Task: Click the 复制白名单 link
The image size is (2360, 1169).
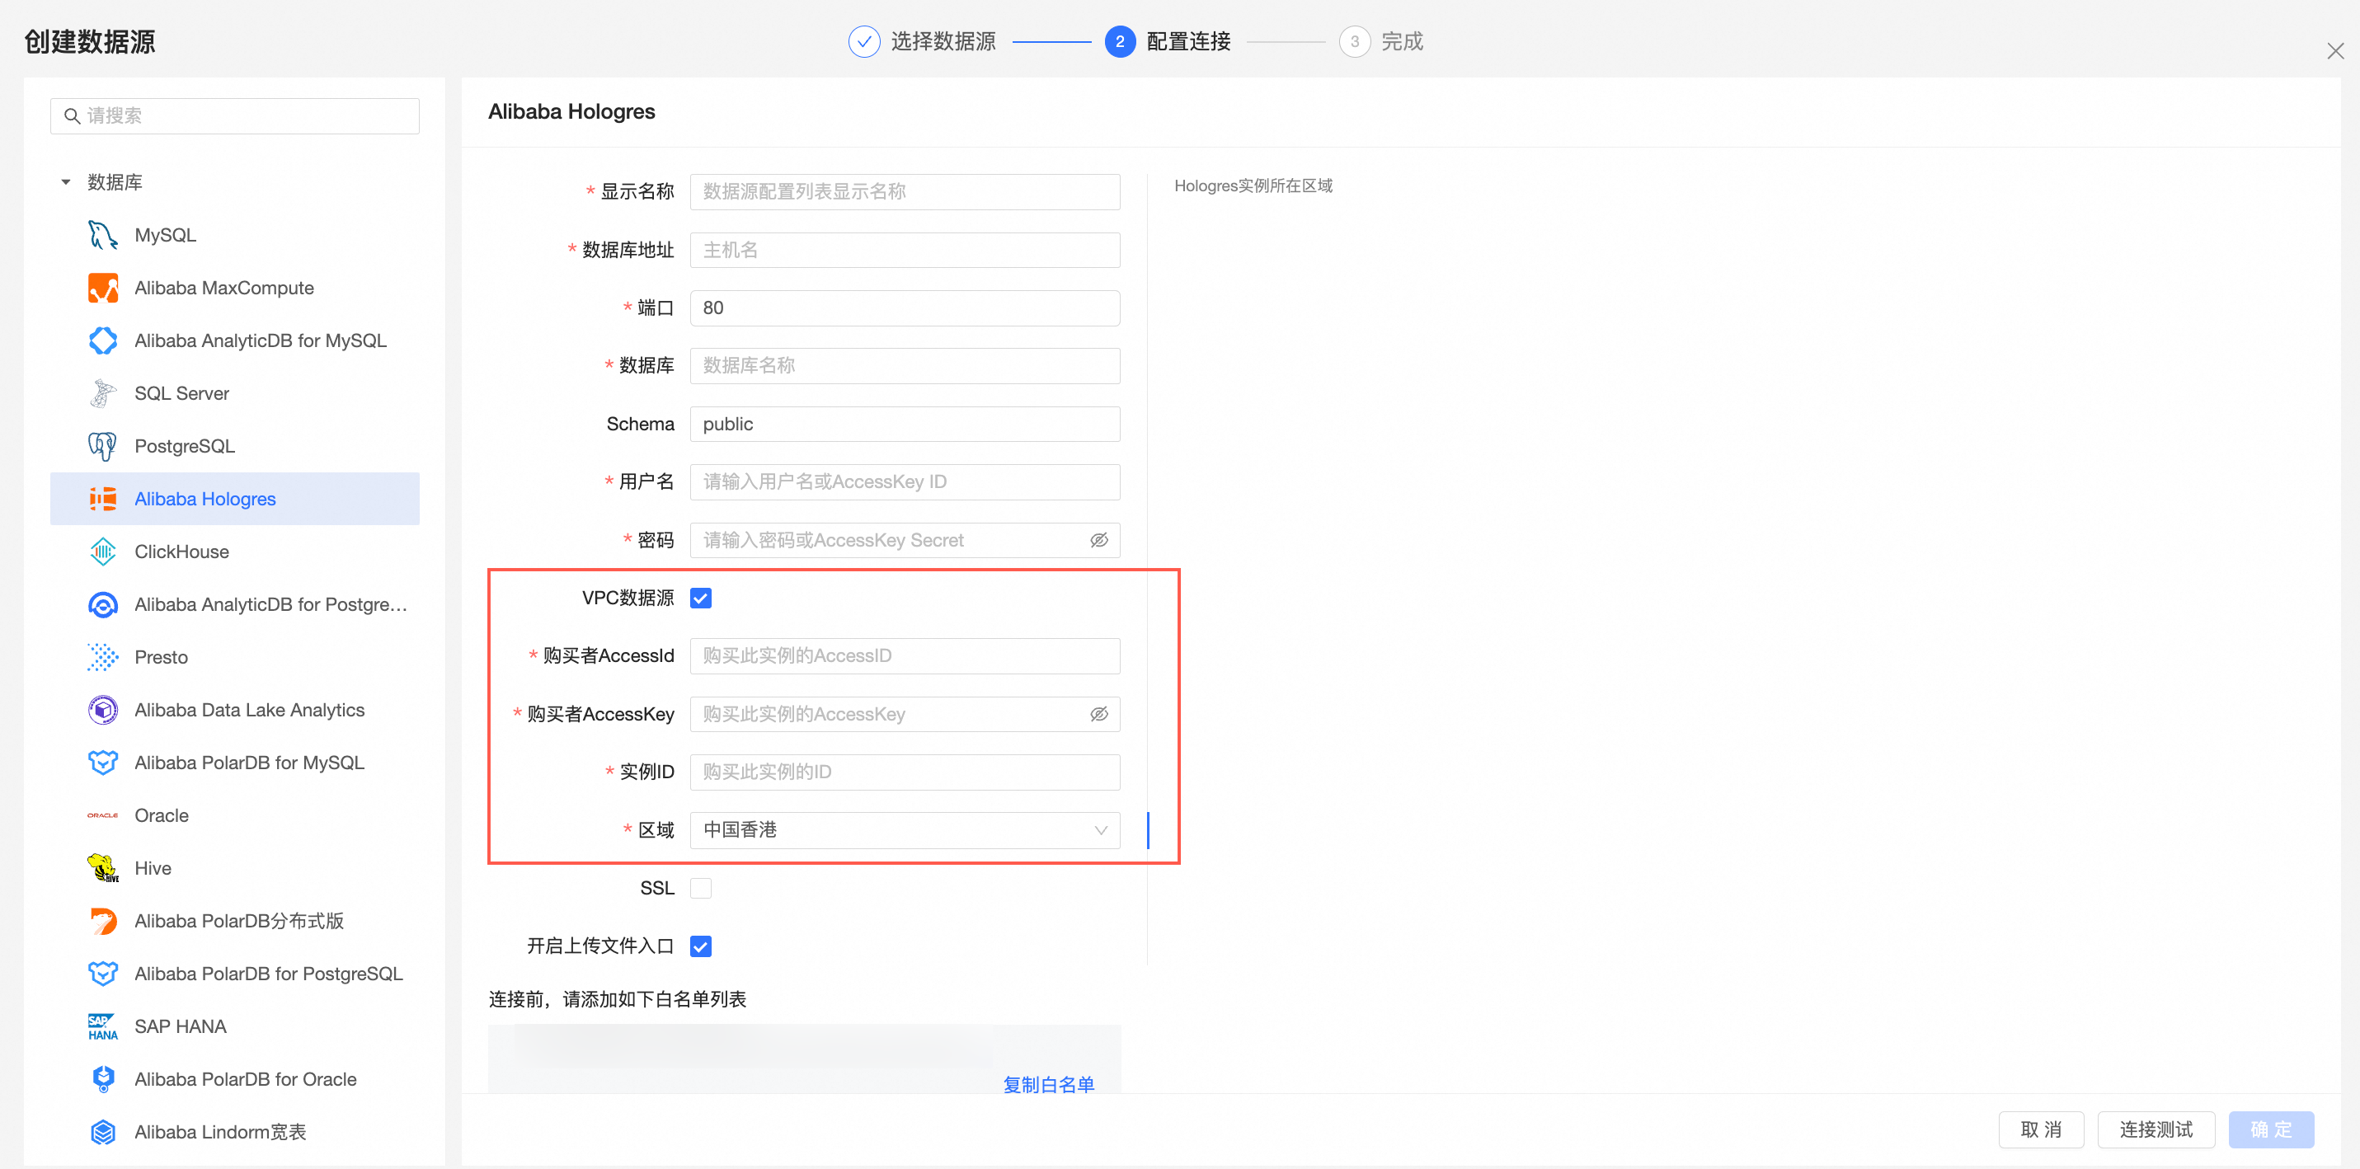Action: (x=1048, y=1084)
